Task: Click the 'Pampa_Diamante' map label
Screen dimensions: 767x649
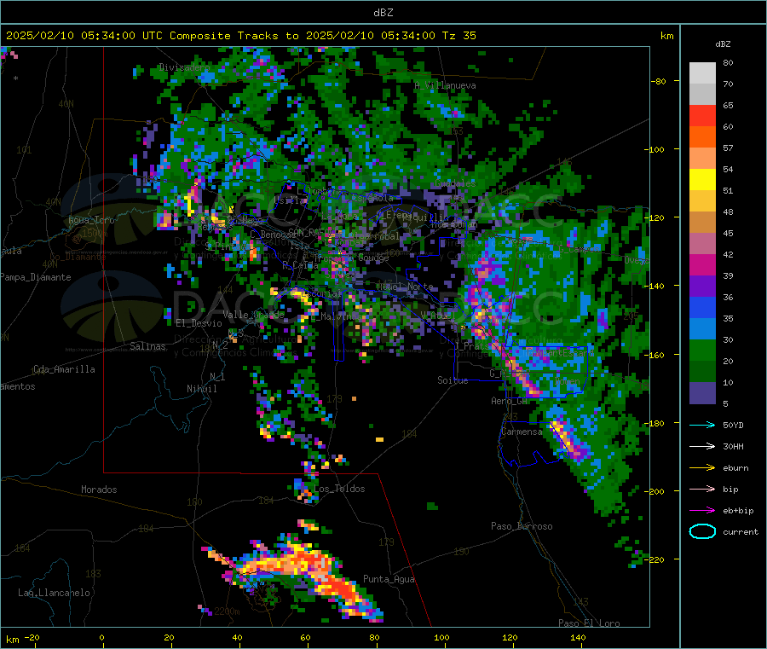Action: pos(36,277)
